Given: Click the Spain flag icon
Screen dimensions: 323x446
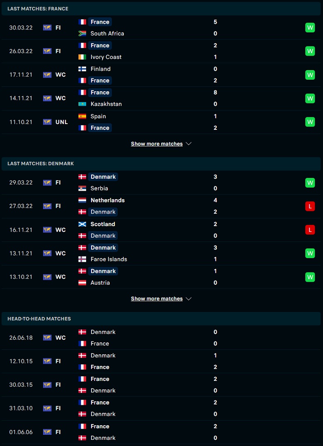Looking at the screenshot, I should click(82, 116).
